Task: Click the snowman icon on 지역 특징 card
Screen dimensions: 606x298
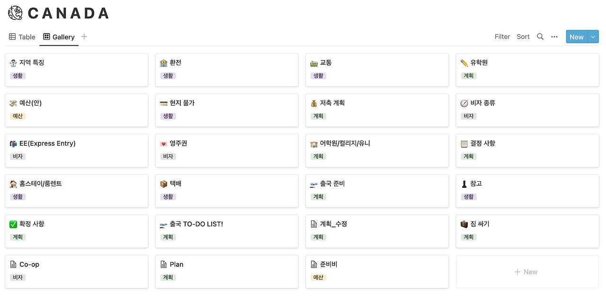Action: tap(13, 63)
